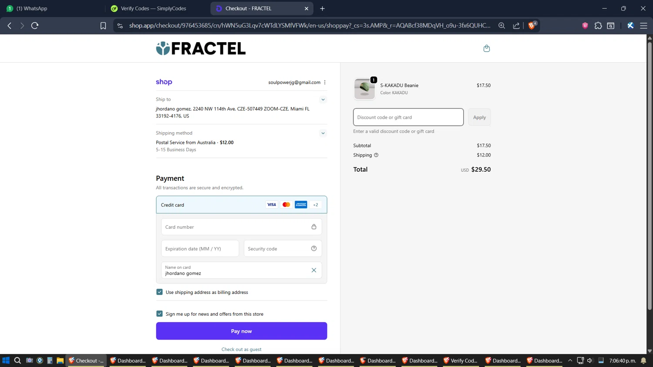Click the shipping info help icon
This screenshot has height=367, width=653.
376,155
